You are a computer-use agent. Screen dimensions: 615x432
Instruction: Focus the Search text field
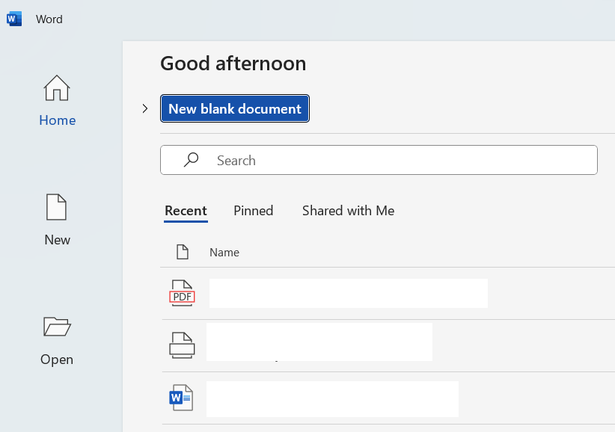(397, 160)
